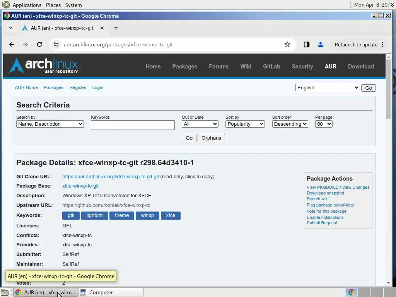
Task: Click Packages link in AUR submenu
Action: coord(53,87)
